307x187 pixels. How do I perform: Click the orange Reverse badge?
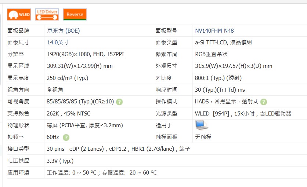click(x=75, y=14)
